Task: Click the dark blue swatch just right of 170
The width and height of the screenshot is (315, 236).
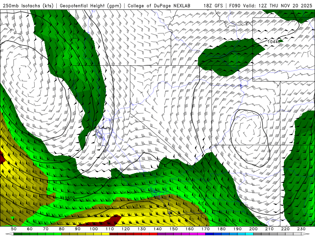Action: click(209, 234)
